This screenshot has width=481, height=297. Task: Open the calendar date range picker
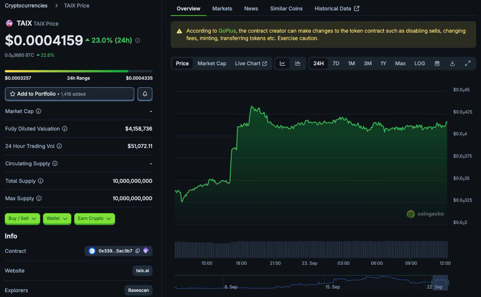point(437,64)
